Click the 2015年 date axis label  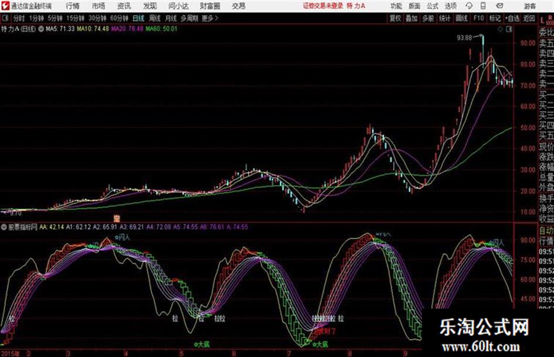(x=10, y=353)
